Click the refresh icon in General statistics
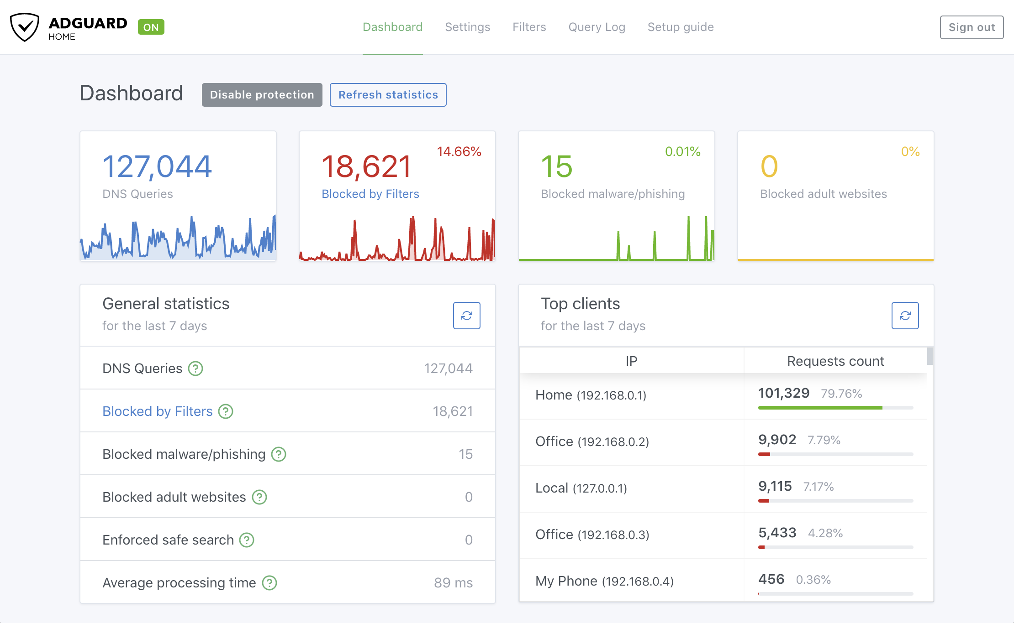1014x623 pixels. pyautogui.click(x=466, y=316)
